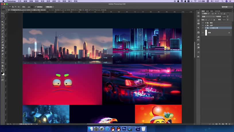Hide the first layer group via eye
The image size is (234, 132).
click(x=203, y=23)
